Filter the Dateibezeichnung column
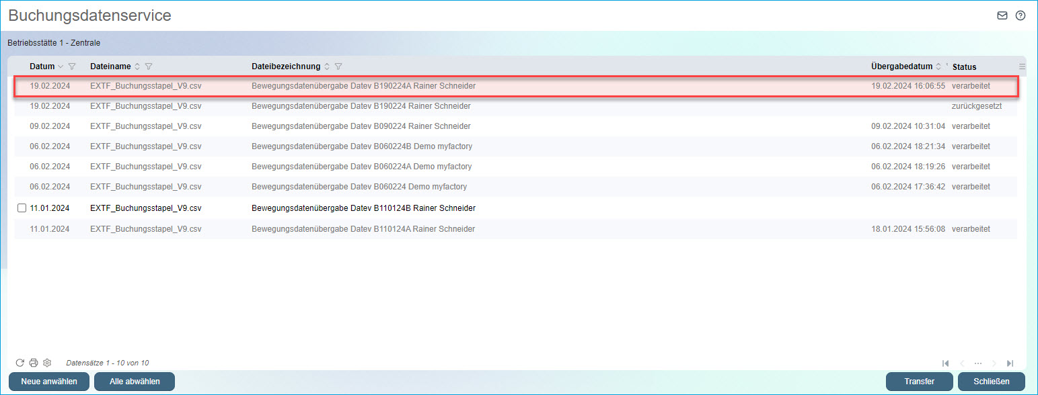This screenshot has width=1038, height=395. [x=338, y=67]
